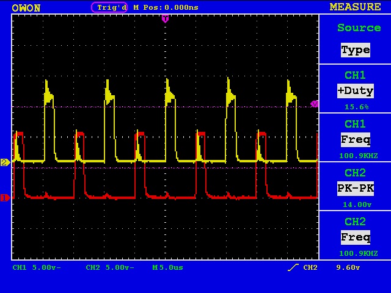Click the 14.00v peak-to-peak value
The width and height of the screenshot is (391, 293).
(357, 205)
